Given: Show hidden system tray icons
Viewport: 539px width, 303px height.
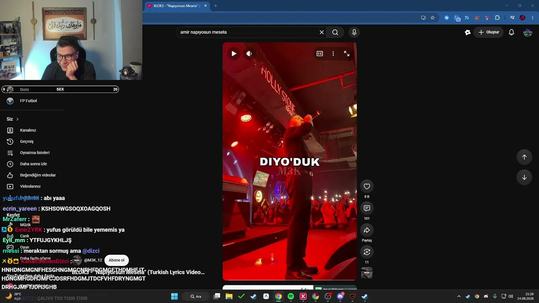Looking at the screenshot, I should tap(459, 296).
